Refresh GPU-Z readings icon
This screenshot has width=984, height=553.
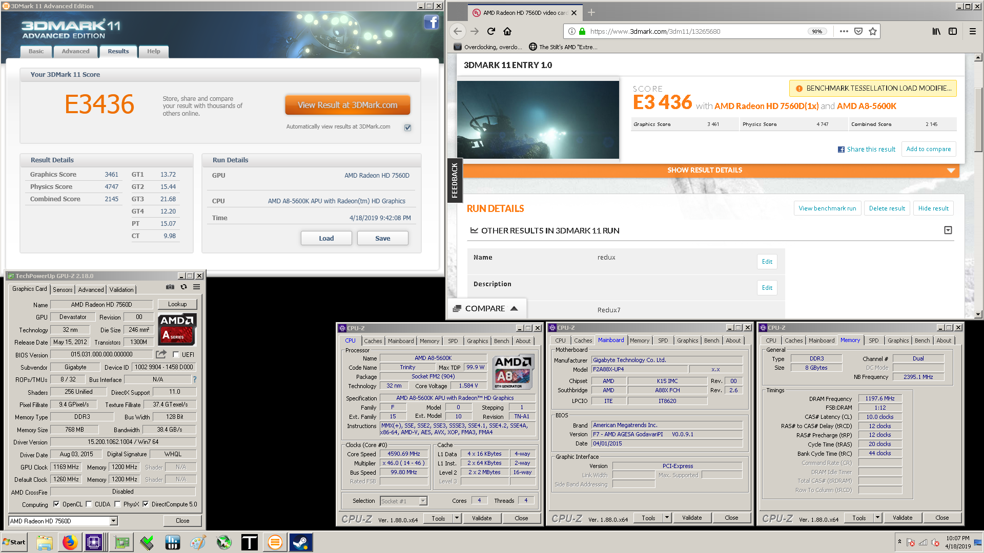183,287
